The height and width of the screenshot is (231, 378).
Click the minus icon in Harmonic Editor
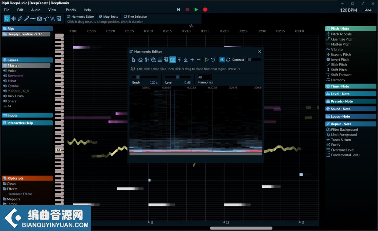click(x=199, y=60)
